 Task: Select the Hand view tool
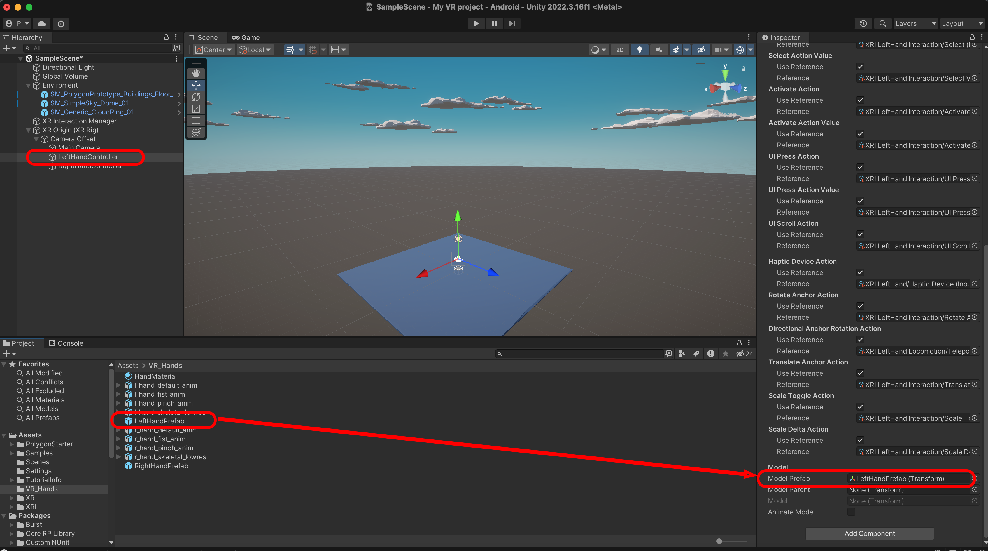coord(195,73)
